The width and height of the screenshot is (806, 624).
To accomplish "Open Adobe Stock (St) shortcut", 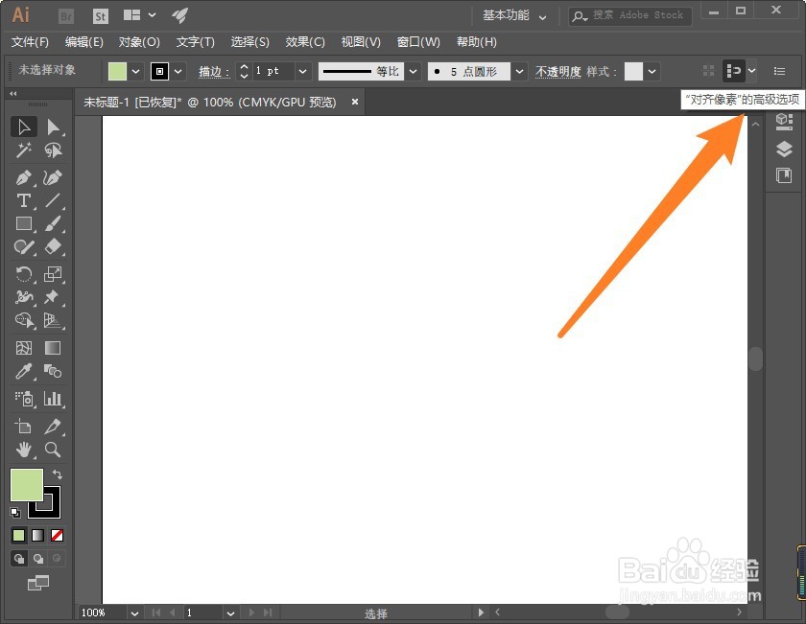I will coord(101,16).
